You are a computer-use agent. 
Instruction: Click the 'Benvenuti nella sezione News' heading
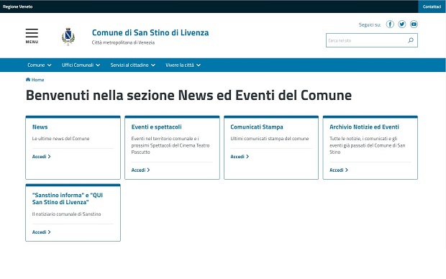[x=188, y=95]
